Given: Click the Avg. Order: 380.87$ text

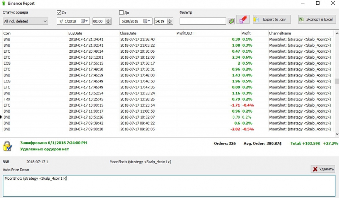Looking at the screenshot, I should pos(262,143).
